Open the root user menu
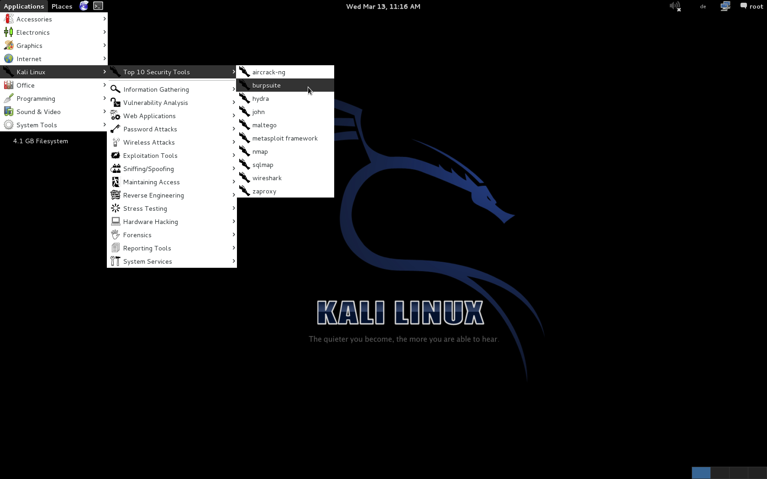Screen dimensions: 767x479 (751, 6)
